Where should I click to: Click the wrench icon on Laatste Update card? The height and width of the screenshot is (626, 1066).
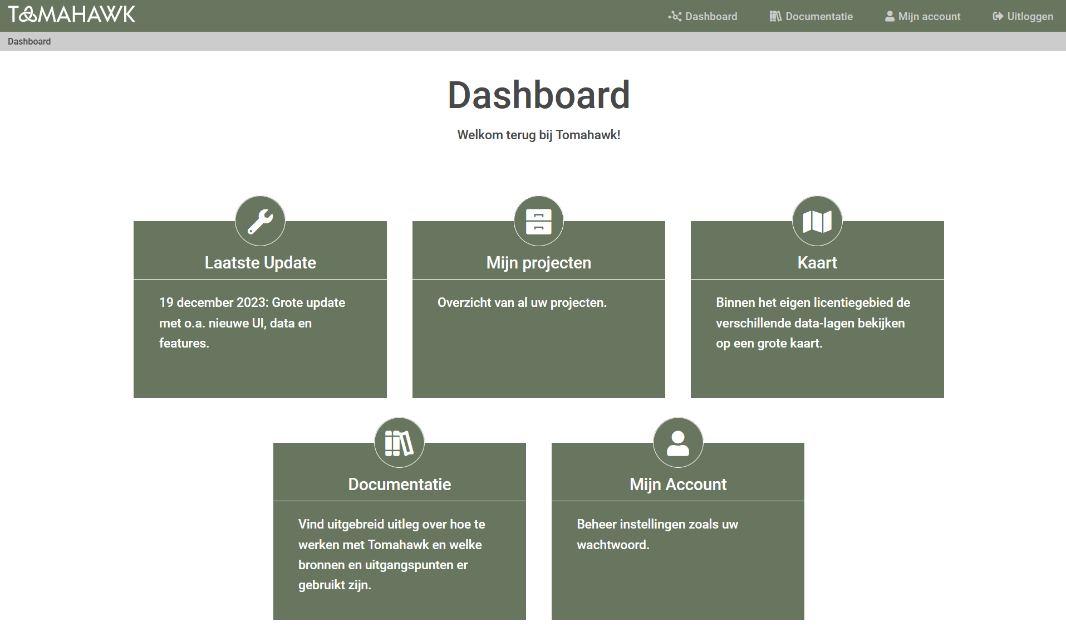[x=260, y=221]
